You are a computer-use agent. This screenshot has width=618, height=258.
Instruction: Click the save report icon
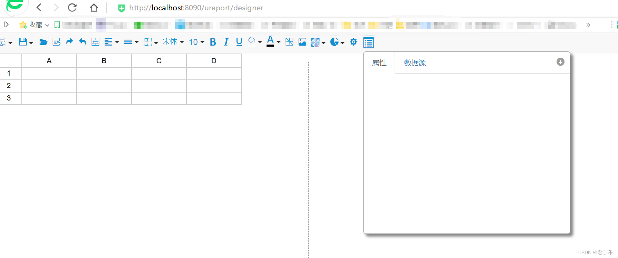23,42
